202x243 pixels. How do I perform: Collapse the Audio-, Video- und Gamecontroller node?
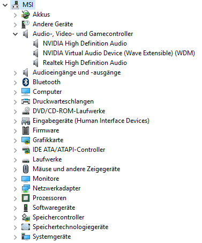click(16, 34)
